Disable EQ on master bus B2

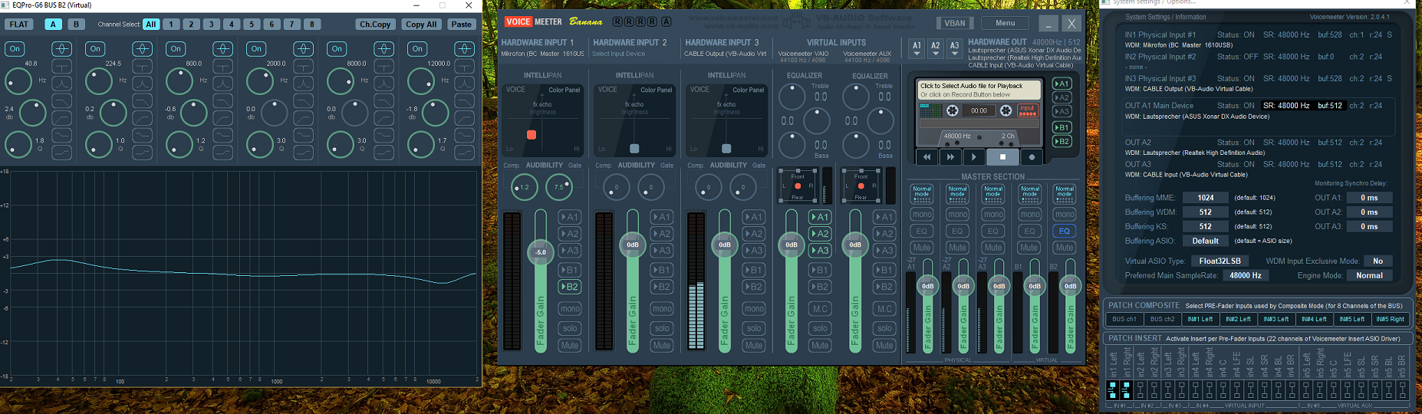pos(1065,231)
